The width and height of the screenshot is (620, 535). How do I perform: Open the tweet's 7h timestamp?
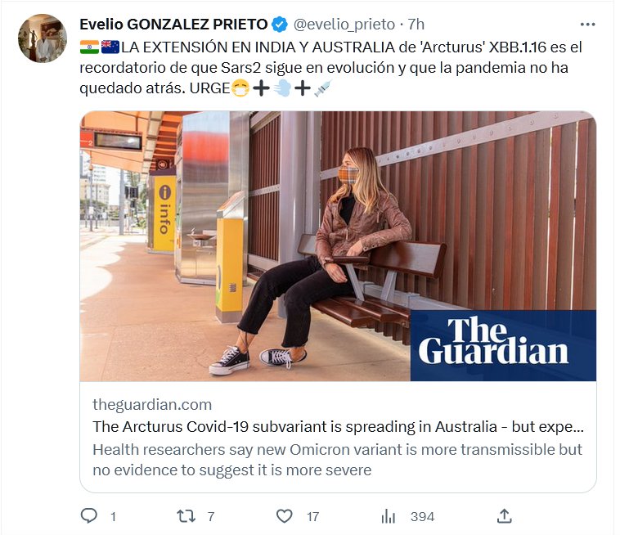(x=416, y=25)
